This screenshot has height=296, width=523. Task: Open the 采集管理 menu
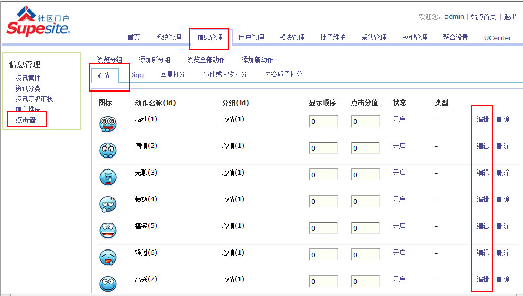pos(374,37)
